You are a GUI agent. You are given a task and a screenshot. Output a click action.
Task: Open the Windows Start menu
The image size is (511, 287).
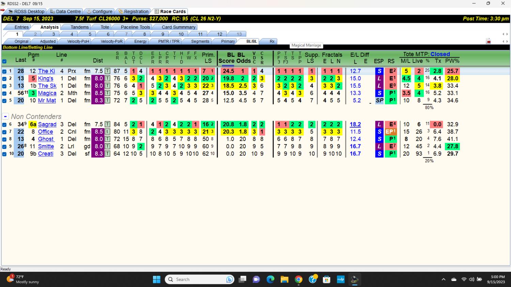click(x=157, y=280)
